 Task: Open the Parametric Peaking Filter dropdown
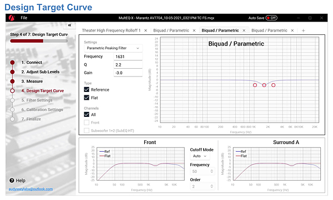(113, 48)
